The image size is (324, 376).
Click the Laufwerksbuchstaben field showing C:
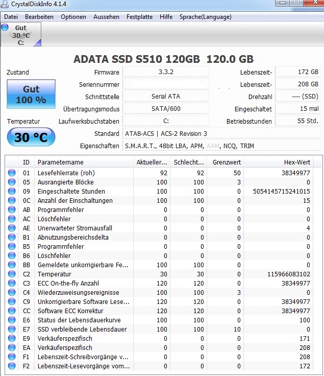point(166,121)
